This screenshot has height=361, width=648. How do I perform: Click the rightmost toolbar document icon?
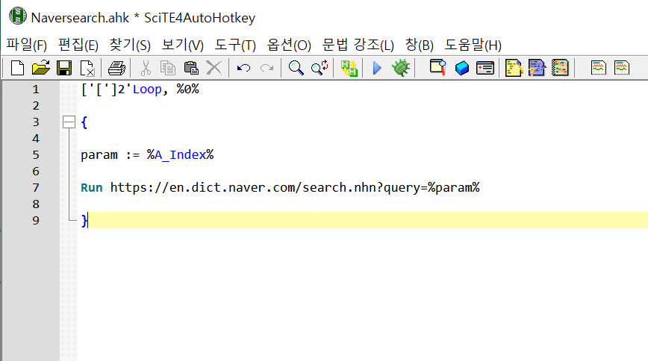pyautogui.click(x=622, y=68)
